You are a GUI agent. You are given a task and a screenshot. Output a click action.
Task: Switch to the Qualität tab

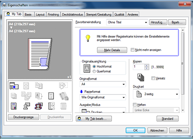tap(119, 15)
